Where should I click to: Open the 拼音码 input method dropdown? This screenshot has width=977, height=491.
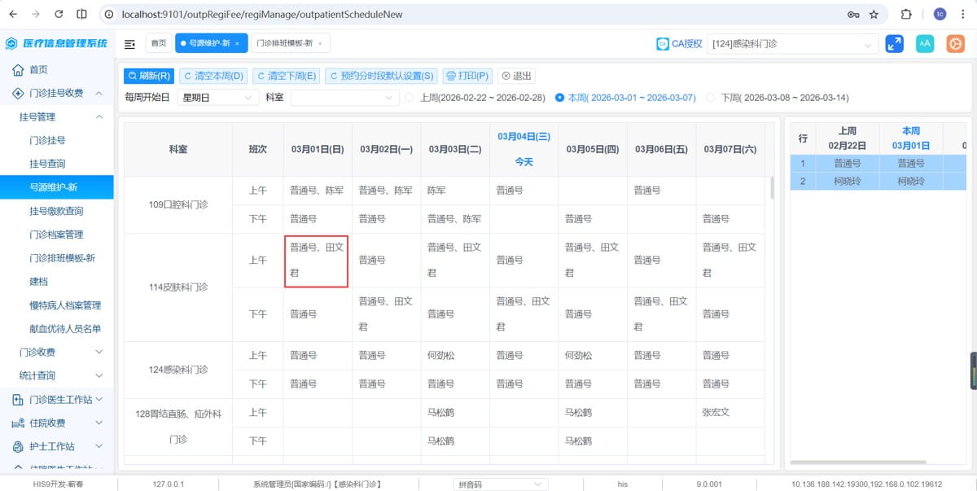point(501,484)
